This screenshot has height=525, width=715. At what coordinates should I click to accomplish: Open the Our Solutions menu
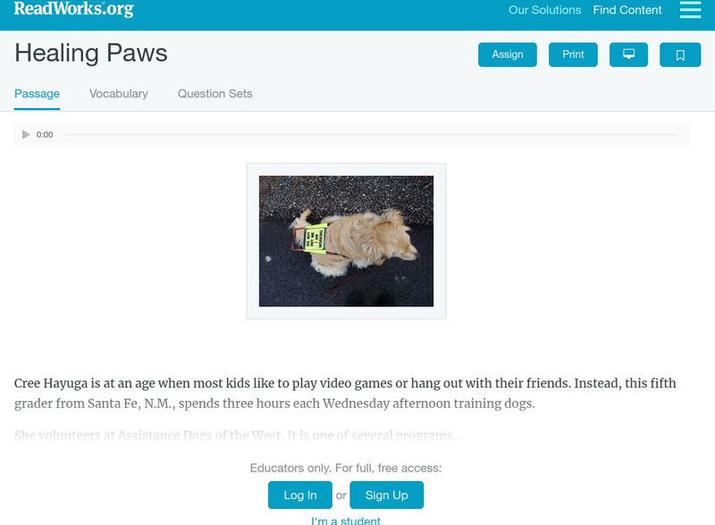(544, 11)
